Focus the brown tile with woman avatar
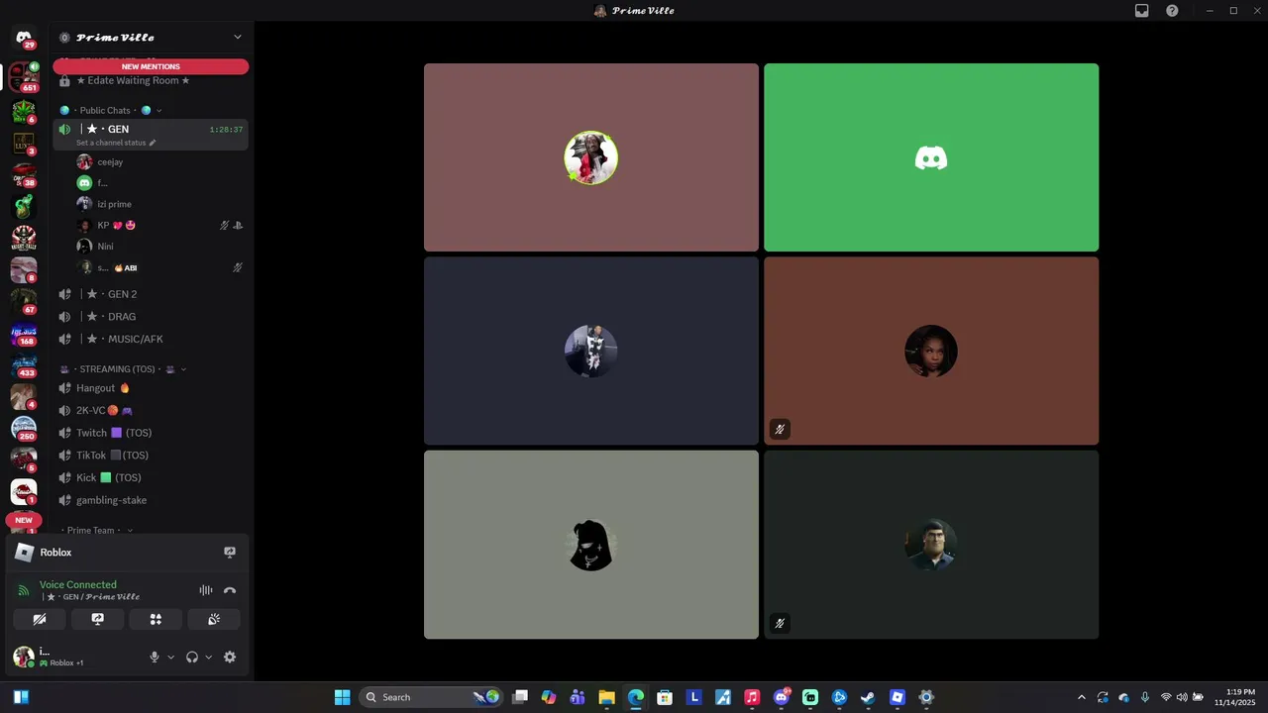Viewport: 1268px width, 713px height. tap(931, 351)
